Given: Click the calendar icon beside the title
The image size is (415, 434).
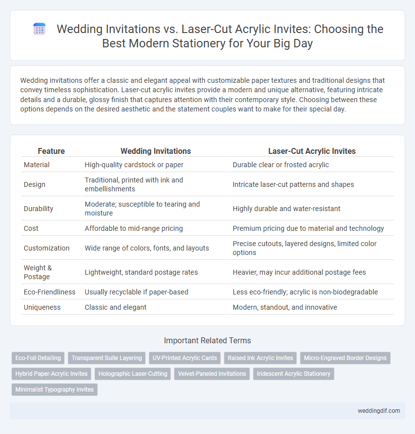Looking at the screenshot, I should (x=40, y=29).
